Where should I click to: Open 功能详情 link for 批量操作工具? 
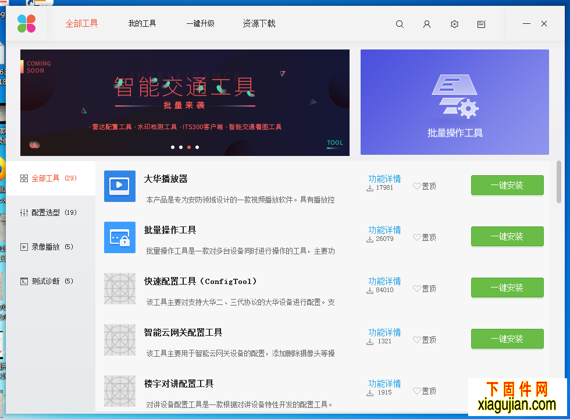(x=384, y=230)
